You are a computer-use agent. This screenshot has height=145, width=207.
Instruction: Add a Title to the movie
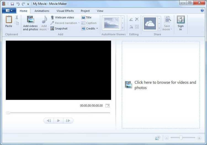[x=86, y=17]
